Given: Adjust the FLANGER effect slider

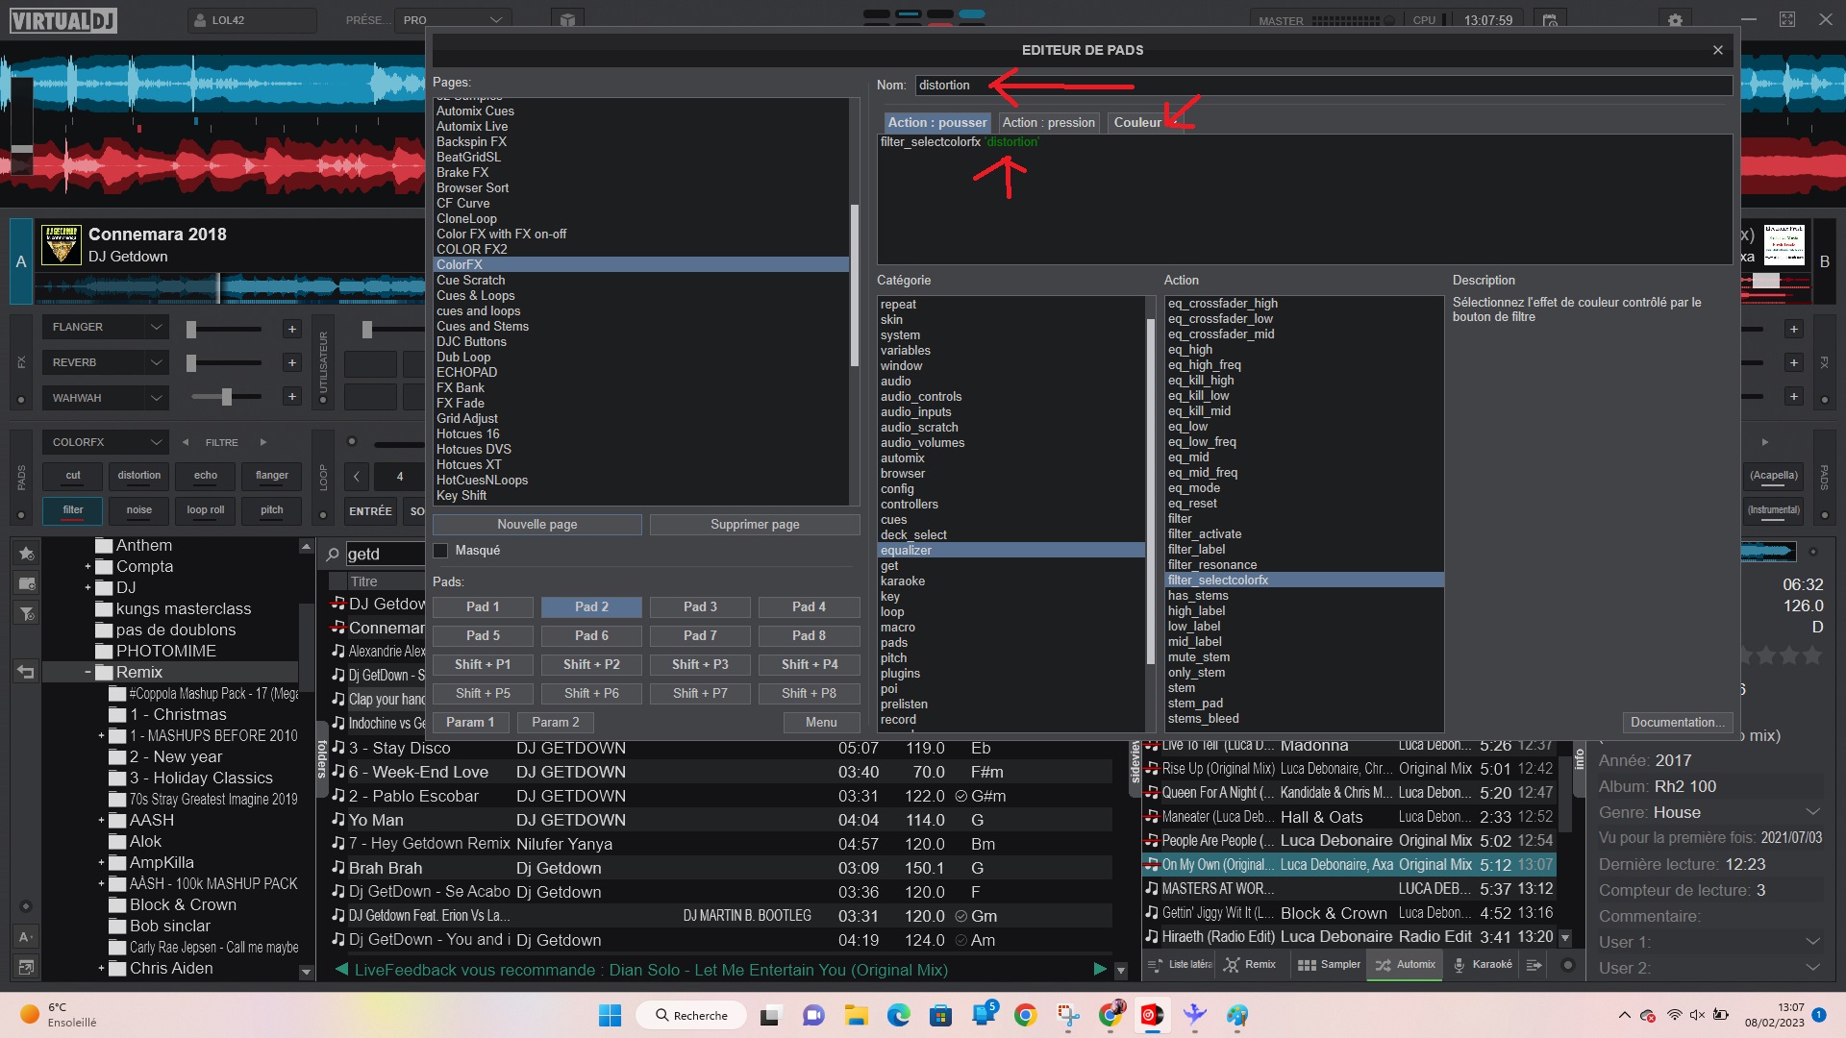Looking at the screenshot, I should pos(225,329).
